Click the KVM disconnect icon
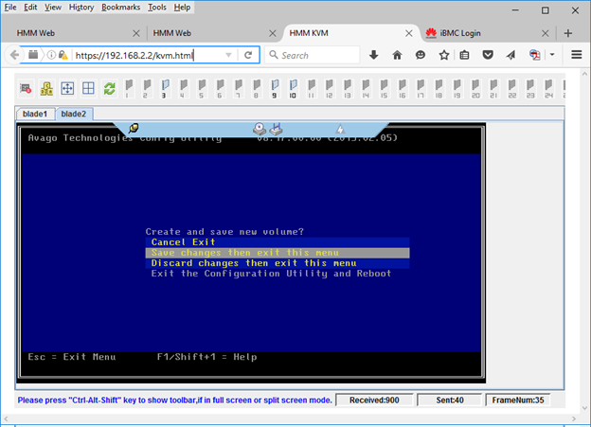The image size is (591, 427). coord(26,89)
